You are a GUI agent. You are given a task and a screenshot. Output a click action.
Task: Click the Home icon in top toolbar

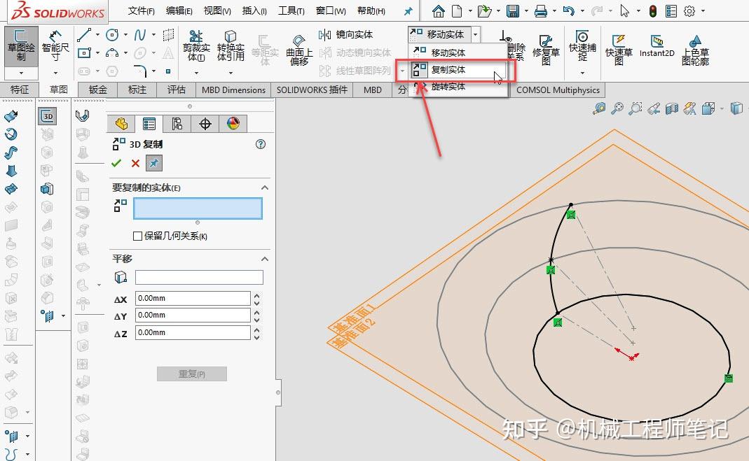(438, 10)
